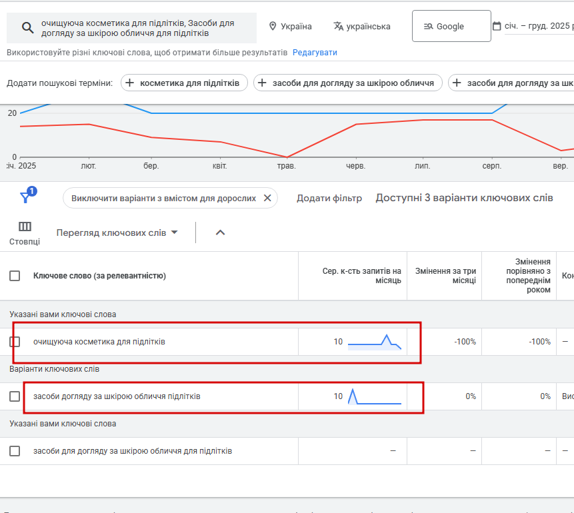Toggle the select-all keywords checkbox
574x513 pixels.
(x=15, y=276)
